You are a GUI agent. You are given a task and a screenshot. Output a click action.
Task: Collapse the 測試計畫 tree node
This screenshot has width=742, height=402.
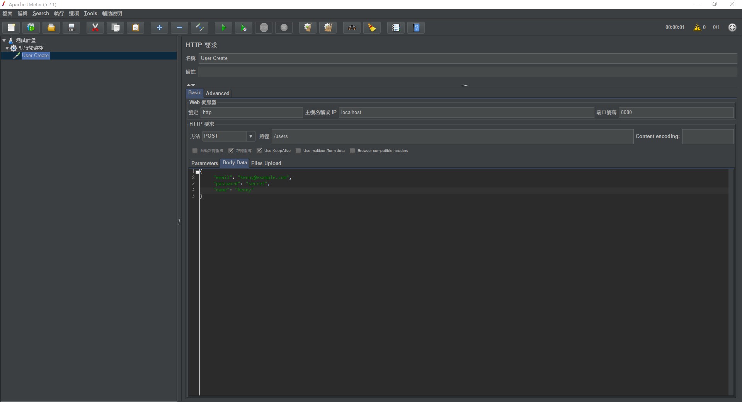pos(4,40)
